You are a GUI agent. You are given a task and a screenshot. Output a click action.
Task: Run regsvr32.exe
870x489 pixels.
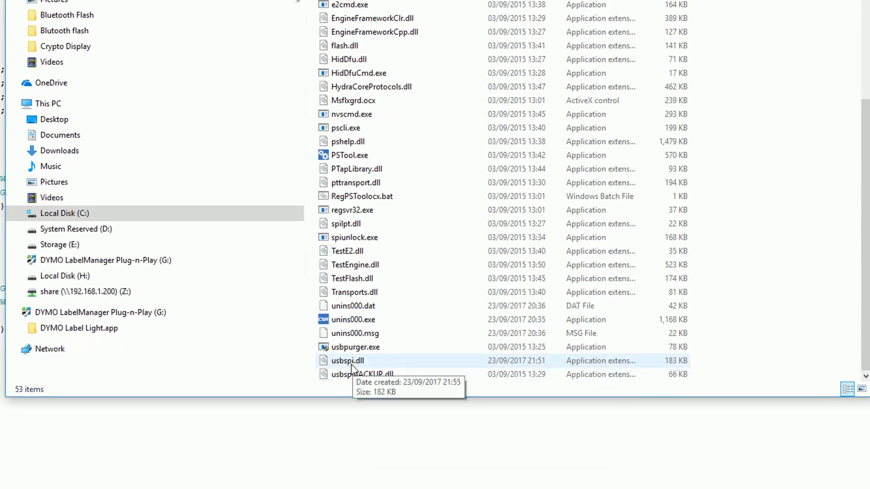click(352, 210)
